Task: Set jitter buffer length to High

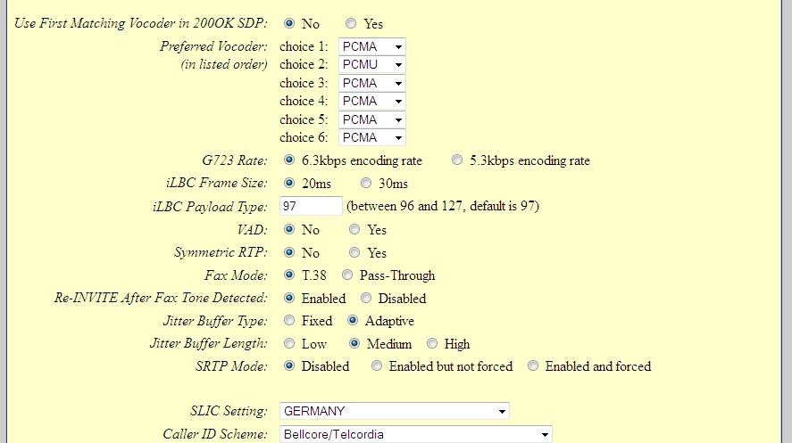Action: (x=432, y=343)
